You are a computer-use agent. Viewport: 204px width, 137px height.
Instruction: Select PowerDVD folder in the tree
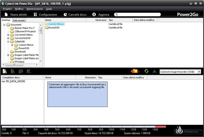tap(24, 48)
